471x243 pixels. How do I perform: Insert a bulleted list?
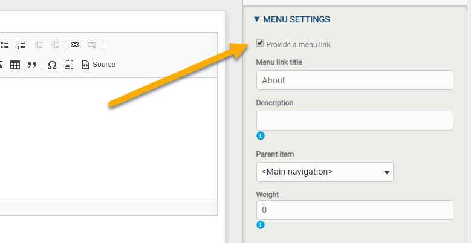tap(4, 45)
